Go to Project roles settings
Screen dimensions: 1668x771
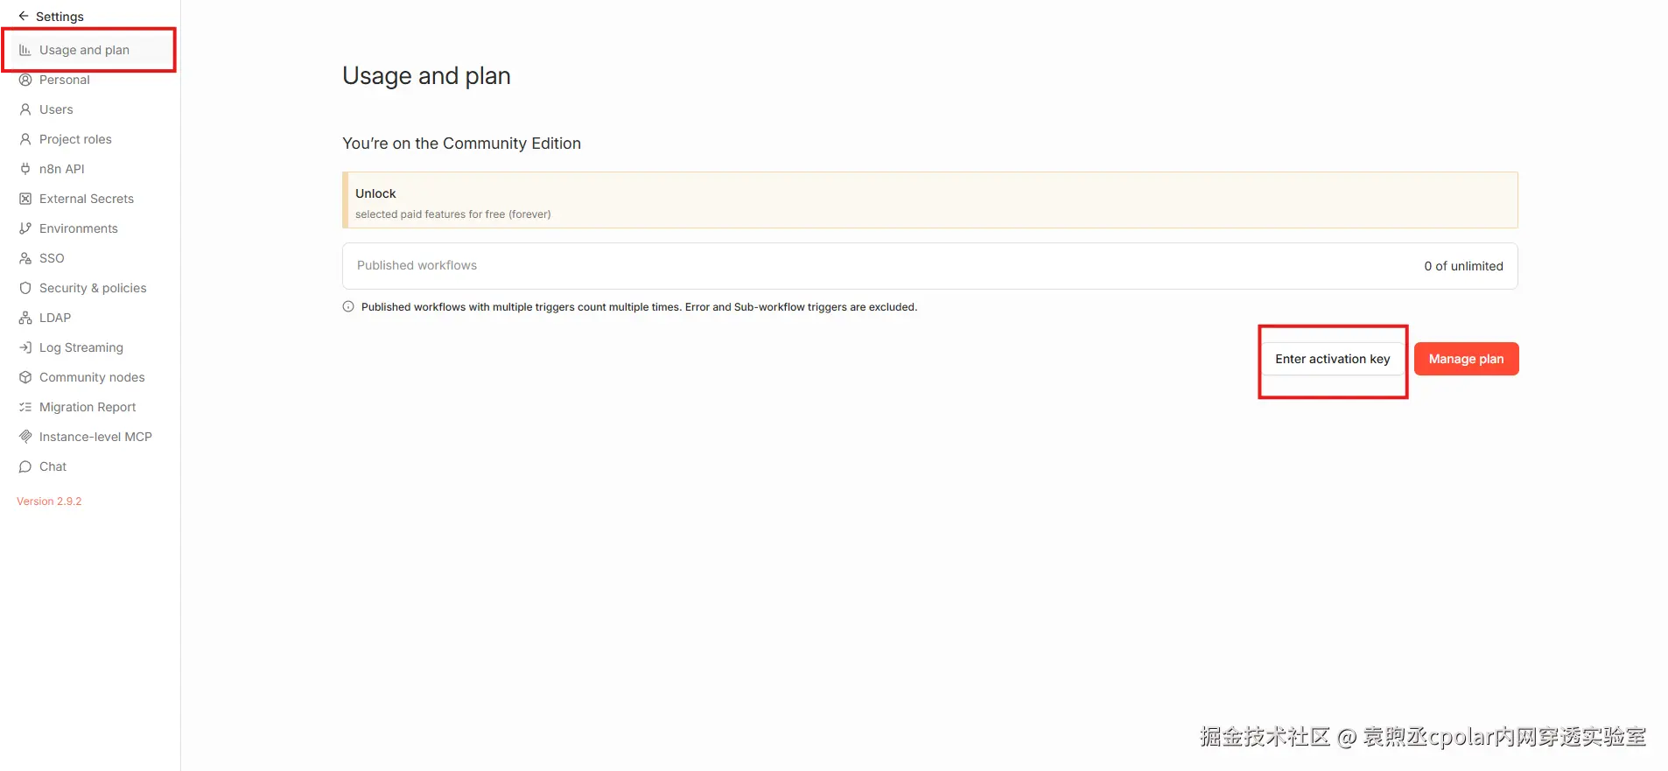pyautogui.click(x=75, y=139)
